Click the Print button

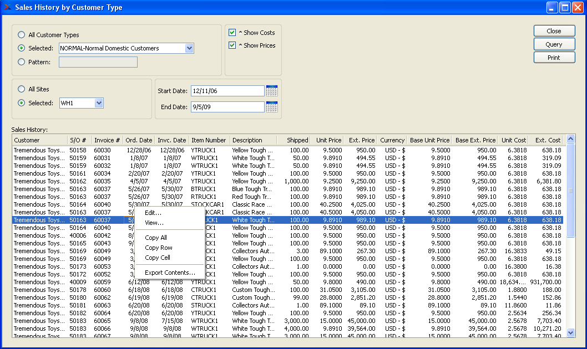[x=554, y=58]
